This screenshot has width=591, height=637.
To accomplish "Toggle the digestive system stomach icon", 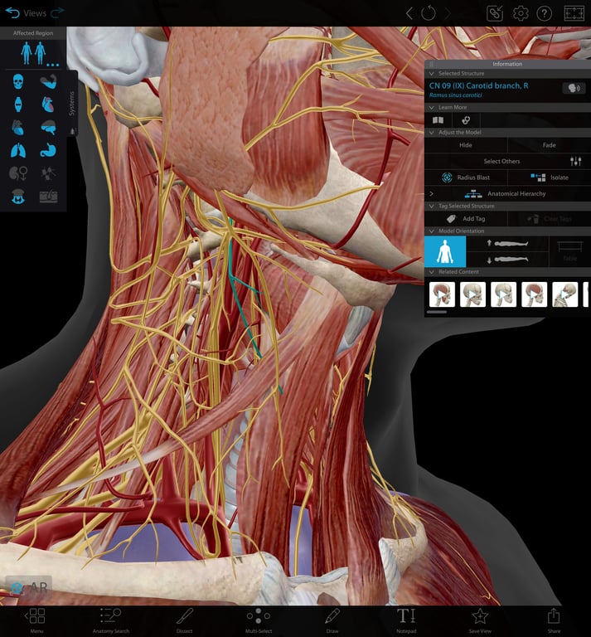I will (x=48, y=151).
